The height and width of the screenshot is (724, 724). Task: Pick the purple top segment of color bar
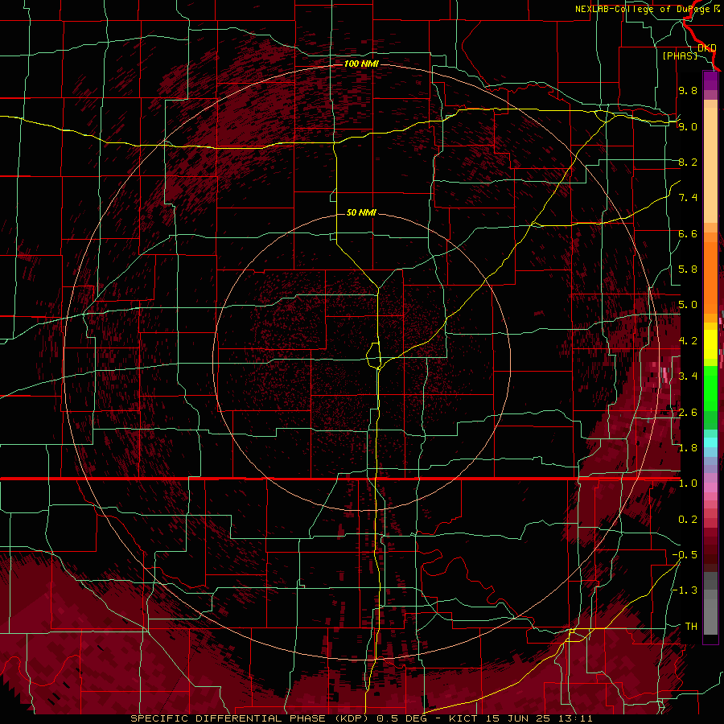pos(710,80)
